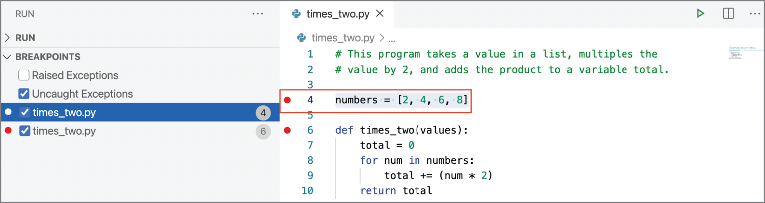Click line number 8 in the gutter
This screenshot has height=203, width=765.
pos(310,161)
